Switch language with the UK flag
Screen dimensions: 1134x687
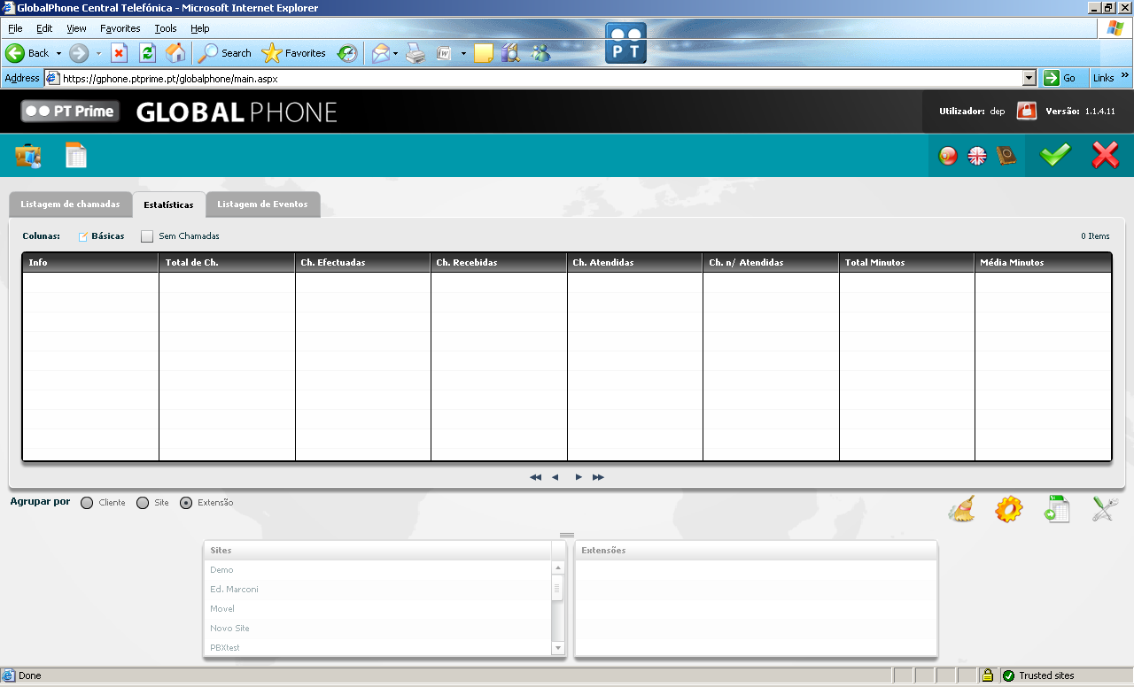pyautogui.click(x=977, y=156)
